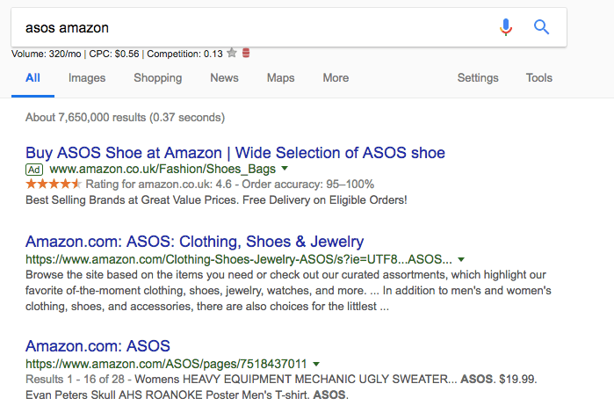Image resolution: width=614 pixels, height=420 pixels.
Task: Click the red database icon beside the star
Action: [x=246, y=53]
